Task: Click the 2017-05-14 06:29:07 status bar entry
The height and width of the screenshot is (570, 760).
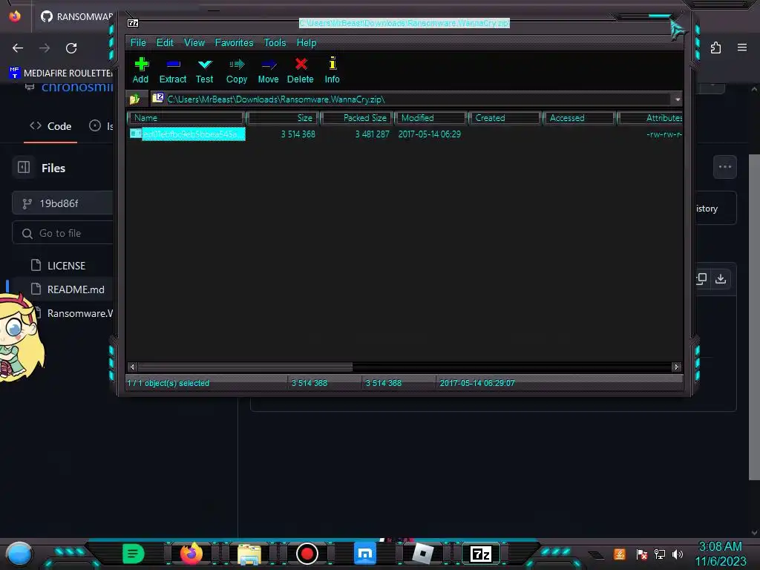Action: coord(477,383)
